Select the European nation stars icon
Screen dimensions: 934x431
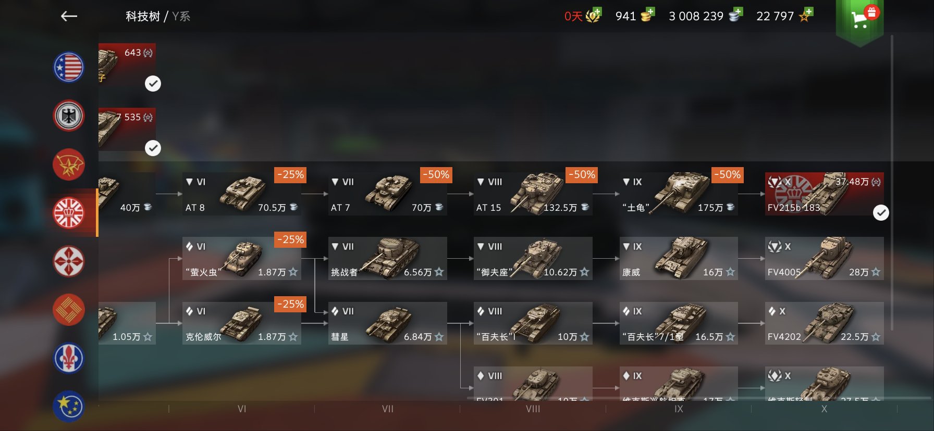69,407
